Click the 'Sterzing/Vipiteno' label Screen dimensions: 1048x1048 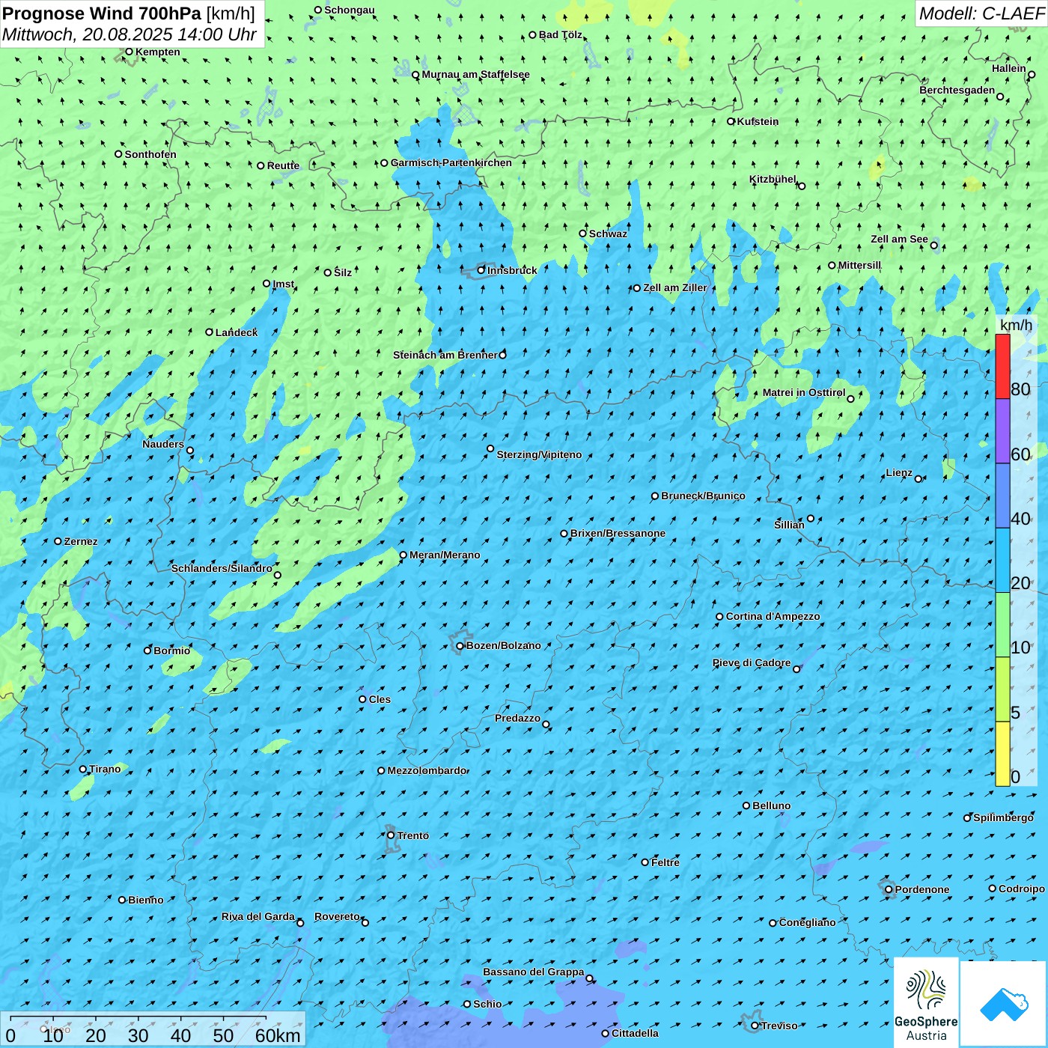click(539, 454)
